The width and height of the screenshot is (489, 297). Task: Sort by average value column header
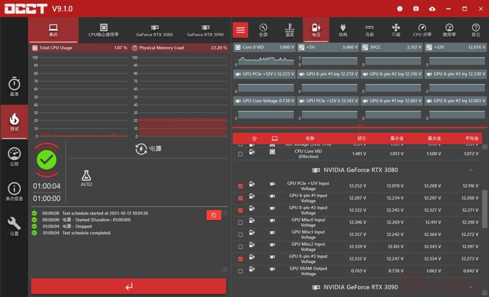471,138
